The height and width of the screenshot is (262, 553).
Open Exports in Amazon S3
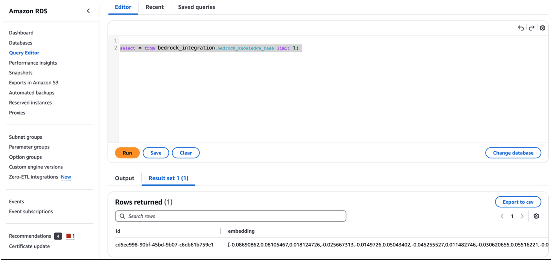tap(34, 83)
